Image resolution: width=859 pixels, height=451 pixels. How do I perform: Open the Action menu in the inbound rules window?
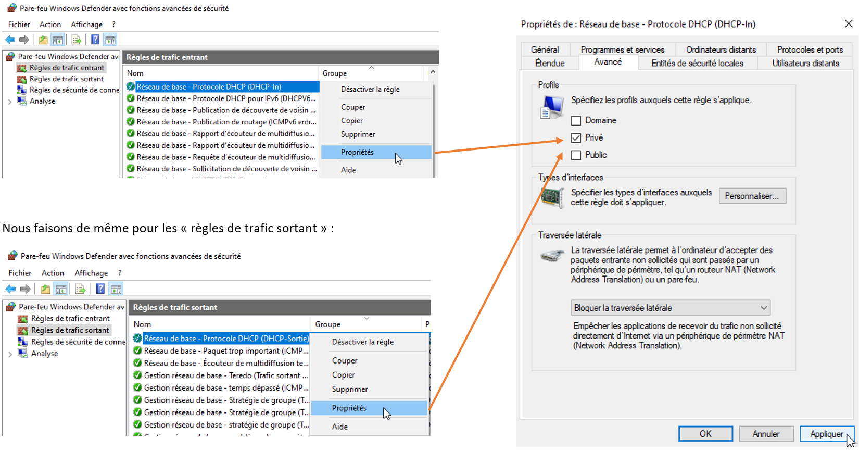point(50,24)
